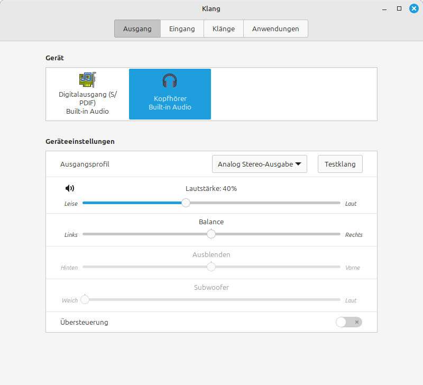Image resolution: width=423 pixels, height=385 pixels.
Task: Open the Analog Stereo-Ausgabe profile dropdown
Action: click(259, 164)
